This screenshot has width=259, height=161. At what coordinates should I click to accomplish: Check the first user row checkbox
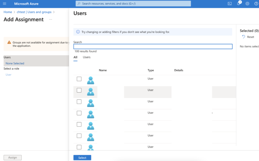(79, 79)
